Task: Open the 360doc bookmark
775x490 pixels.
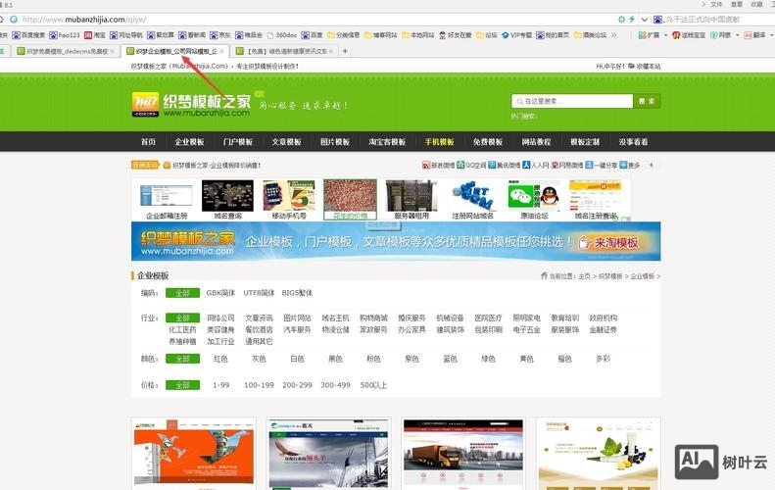Action: tap(282, 35)
